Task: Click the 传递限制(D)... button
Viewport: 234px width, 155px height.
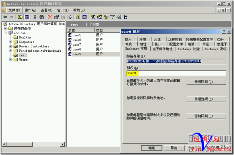Action: pos(206,82)
